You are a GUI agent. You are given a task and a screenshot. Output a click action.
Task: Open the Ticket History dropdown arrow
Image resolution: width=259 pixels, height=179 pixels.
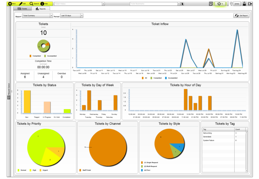(103, 4)
